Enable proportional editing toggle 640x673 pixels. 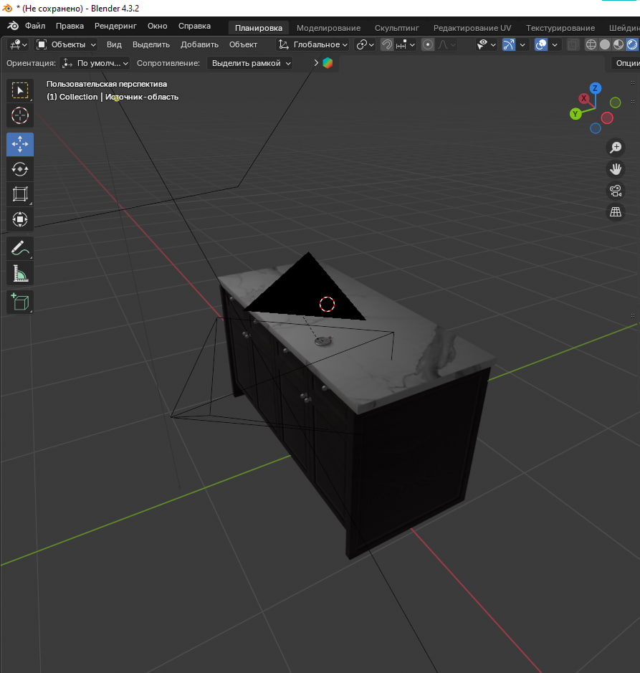[x=428, y=44]
